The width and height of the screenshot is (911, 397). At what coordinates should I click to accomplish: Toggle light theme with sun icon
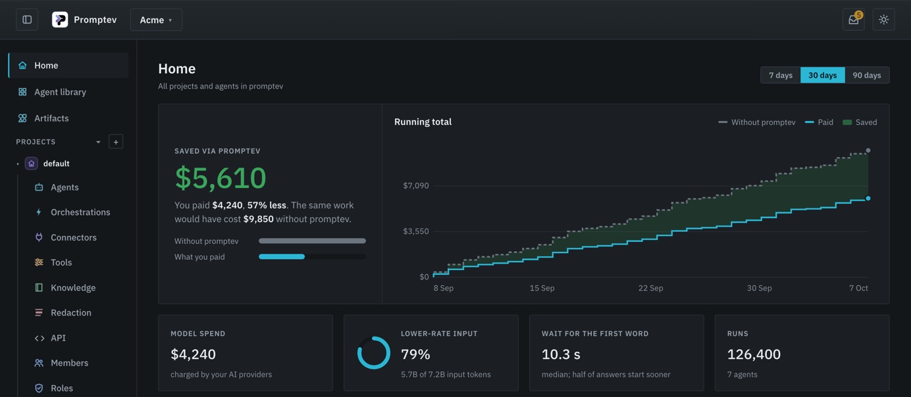click(884, 20)
